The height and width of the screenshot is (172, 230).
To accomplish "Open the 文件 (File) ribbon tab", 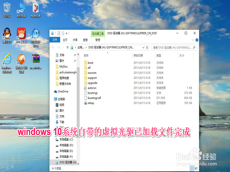I will point(55,40).
